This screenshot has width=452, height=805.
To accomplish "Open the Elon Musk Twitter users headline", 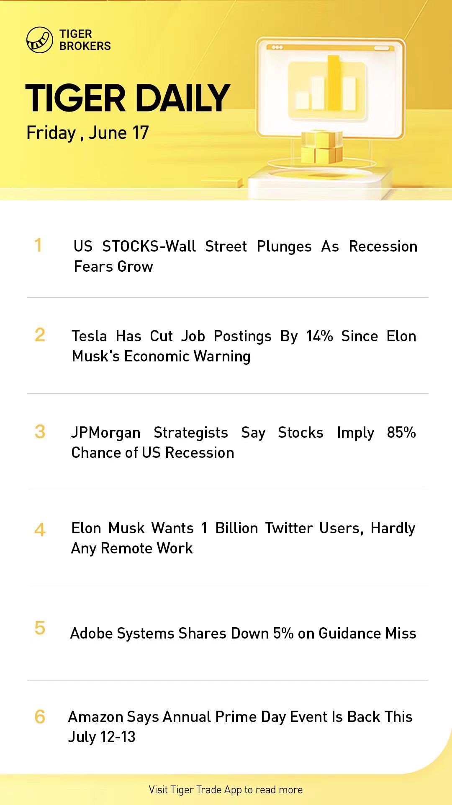I will coord(243,538).
